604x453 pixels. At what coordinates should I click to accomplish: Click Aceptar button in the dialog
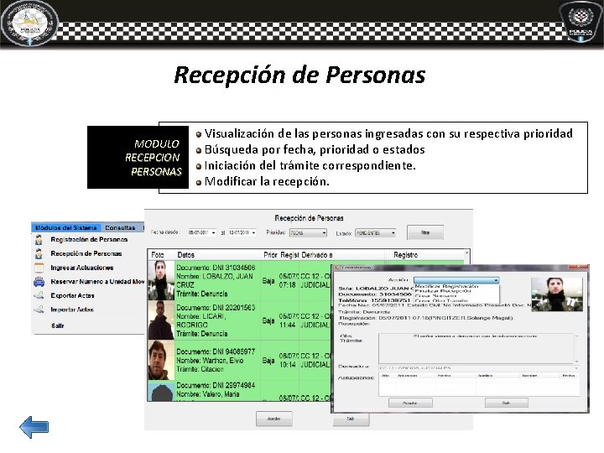(x=410, y=403)
